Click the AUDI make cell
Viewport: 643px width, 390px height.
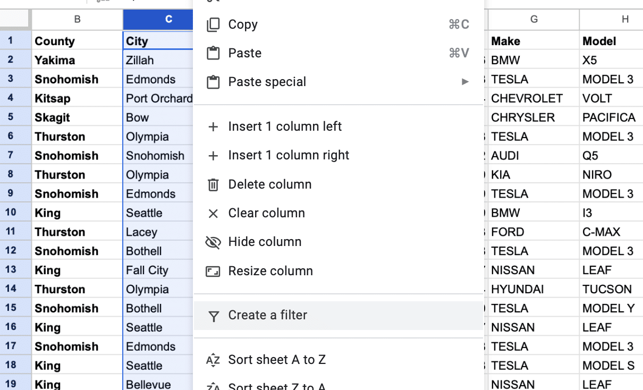tap(534, 156)
